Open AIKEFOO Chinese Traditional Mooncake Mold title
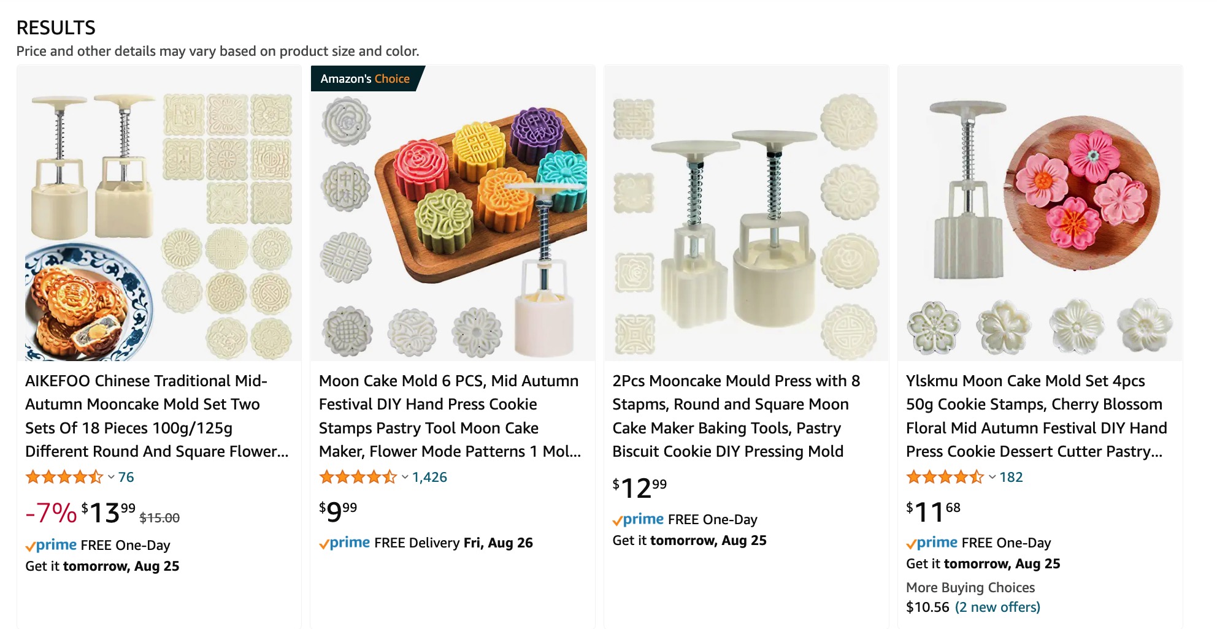 [156, 416]
